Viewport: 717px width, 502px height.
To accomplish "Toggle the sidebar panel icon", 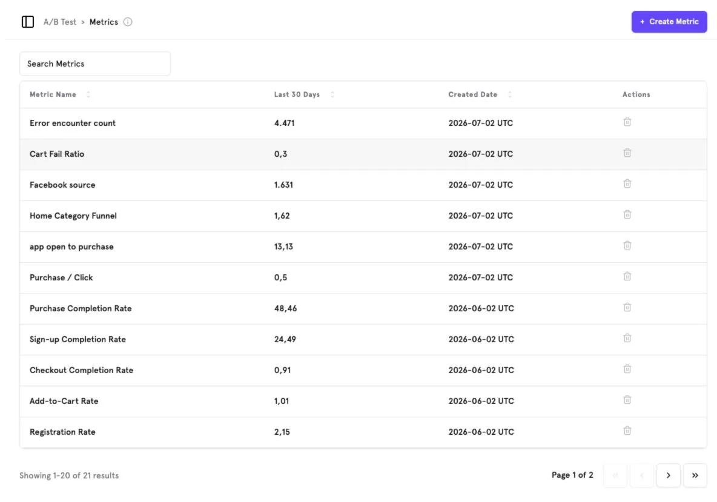I will pyautogui.click(x=27, y=22).
